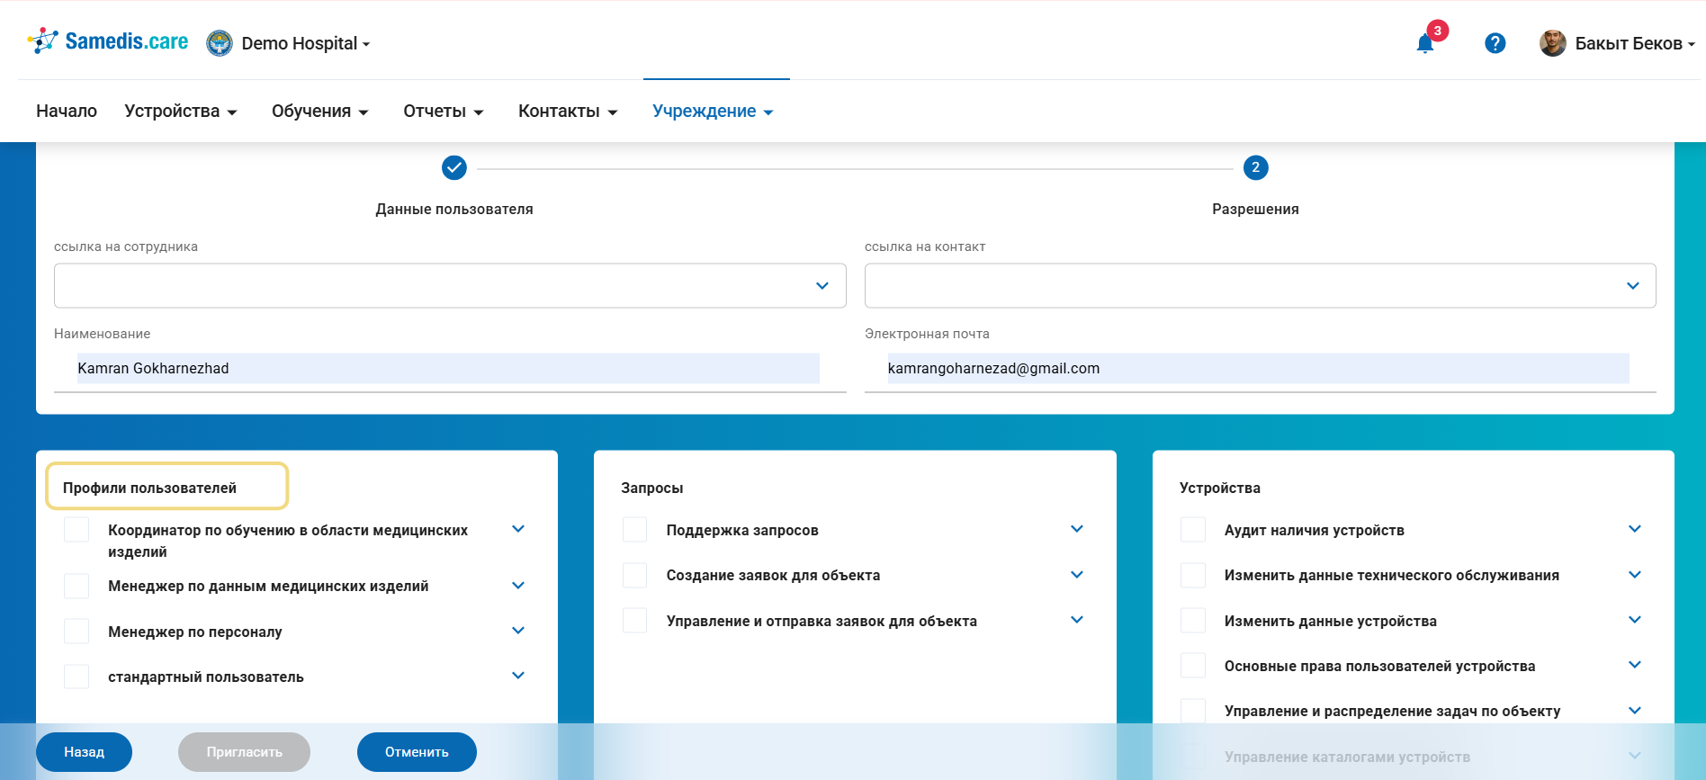The width and height of the screenshot is (1706, 780).
Task: Click the Отменить button
Action: tap(417, 752)
